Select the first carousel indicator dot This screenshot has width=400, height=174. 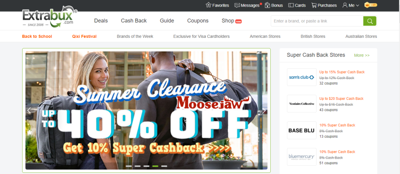(129, 166)
